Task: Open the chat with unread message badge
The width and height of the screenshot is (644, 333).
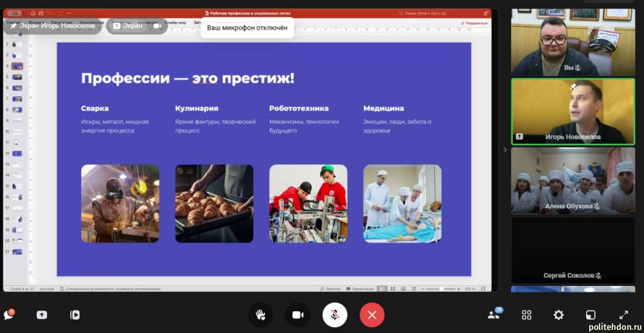Action: pyautogui.click(x=9, y=315)
